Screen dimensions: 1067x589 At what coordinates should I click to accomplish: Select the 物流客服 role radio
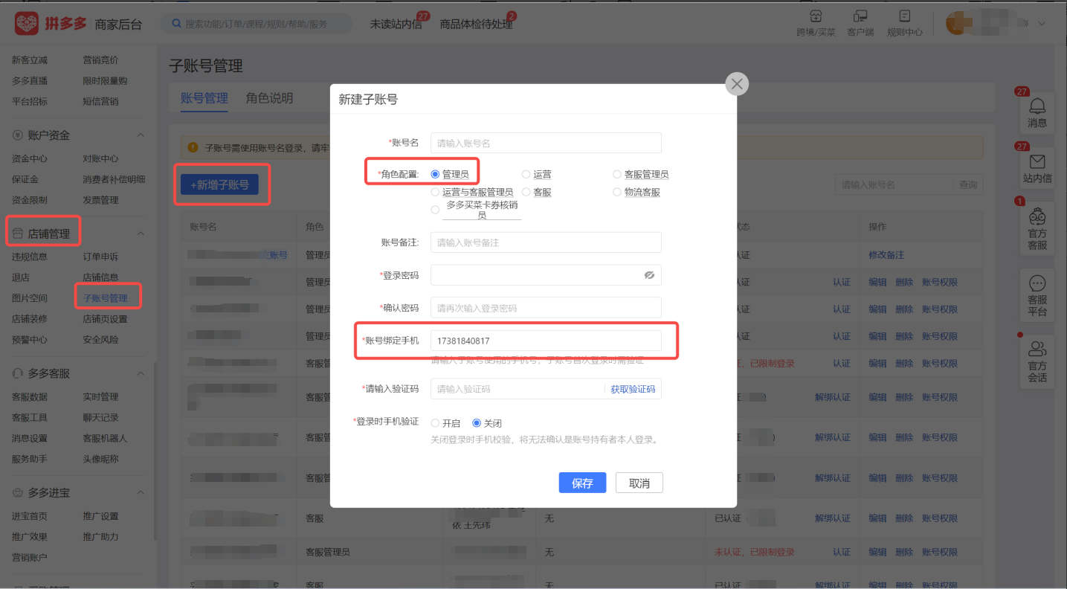pos(617,192)
